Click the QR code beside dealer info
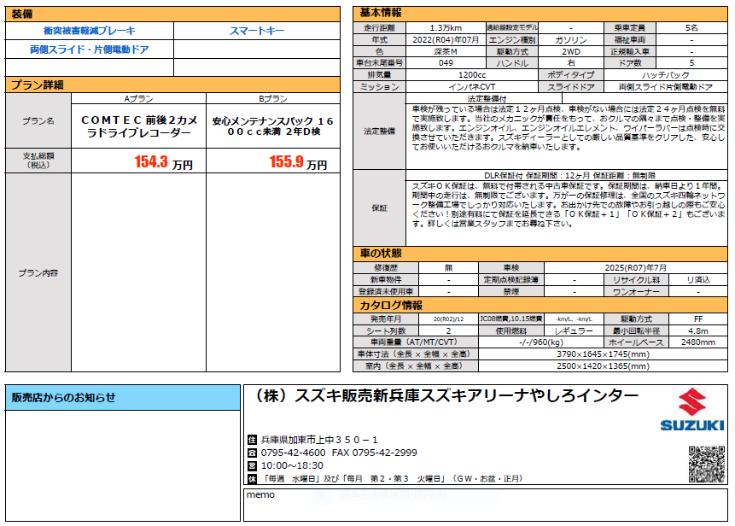The height and width of the screenshot is (526, 735). 706,464
